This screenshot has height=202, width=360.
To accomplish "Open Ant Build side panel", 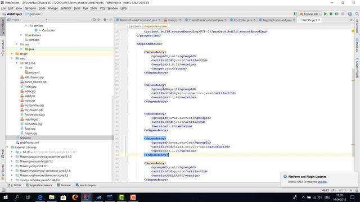I will (x=357, y=26).
